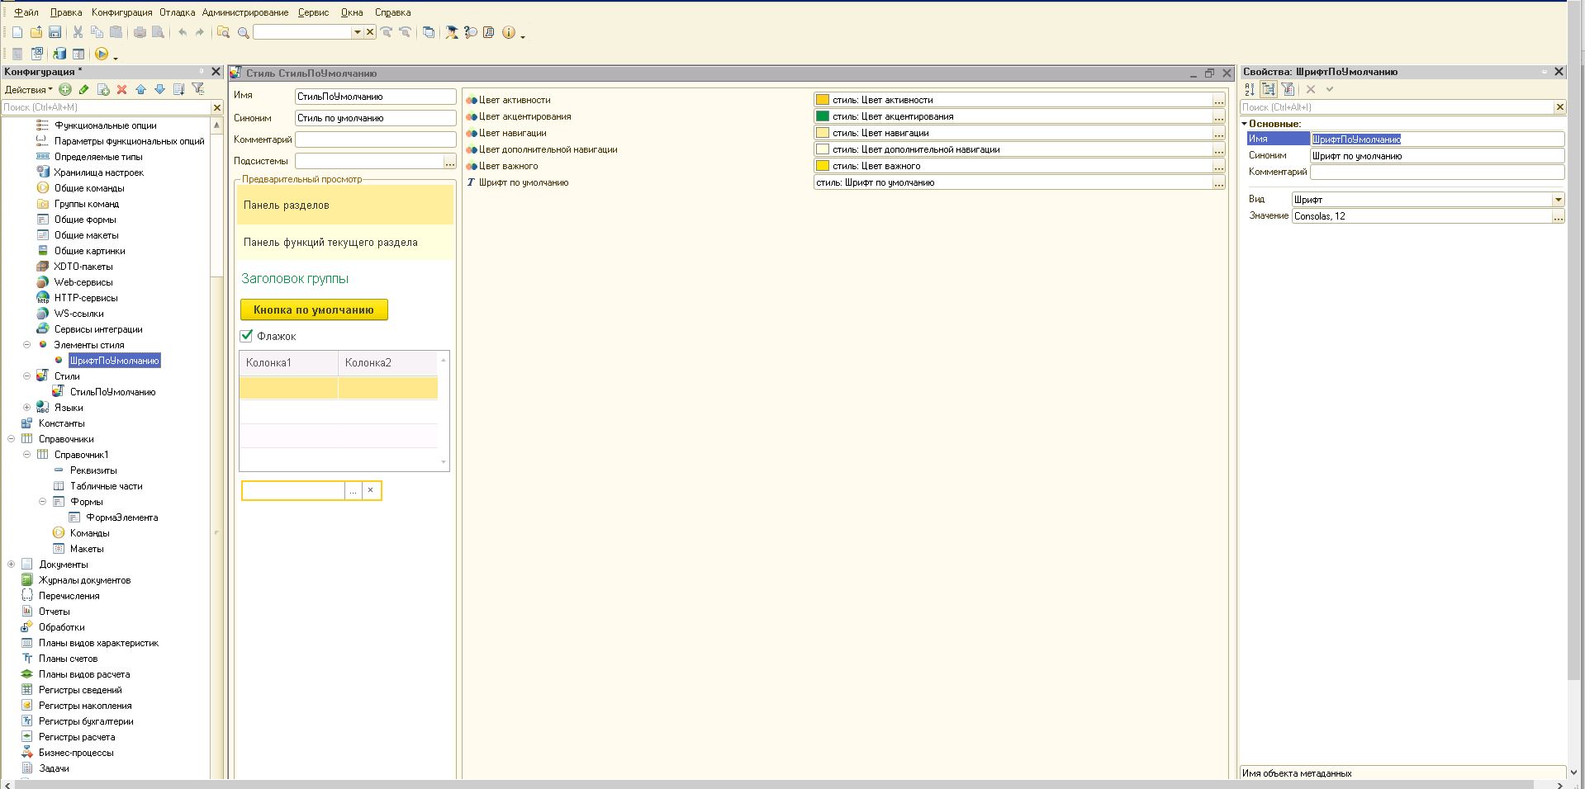Click the Update database configuration icon

click(x=59, y=54)
